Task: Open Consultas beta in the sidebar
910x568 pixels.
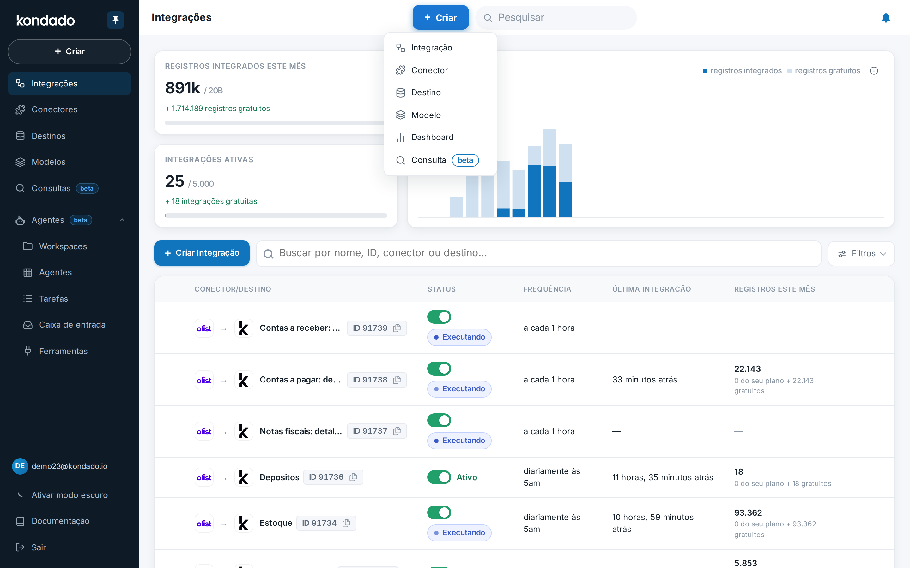Action: 69,188
